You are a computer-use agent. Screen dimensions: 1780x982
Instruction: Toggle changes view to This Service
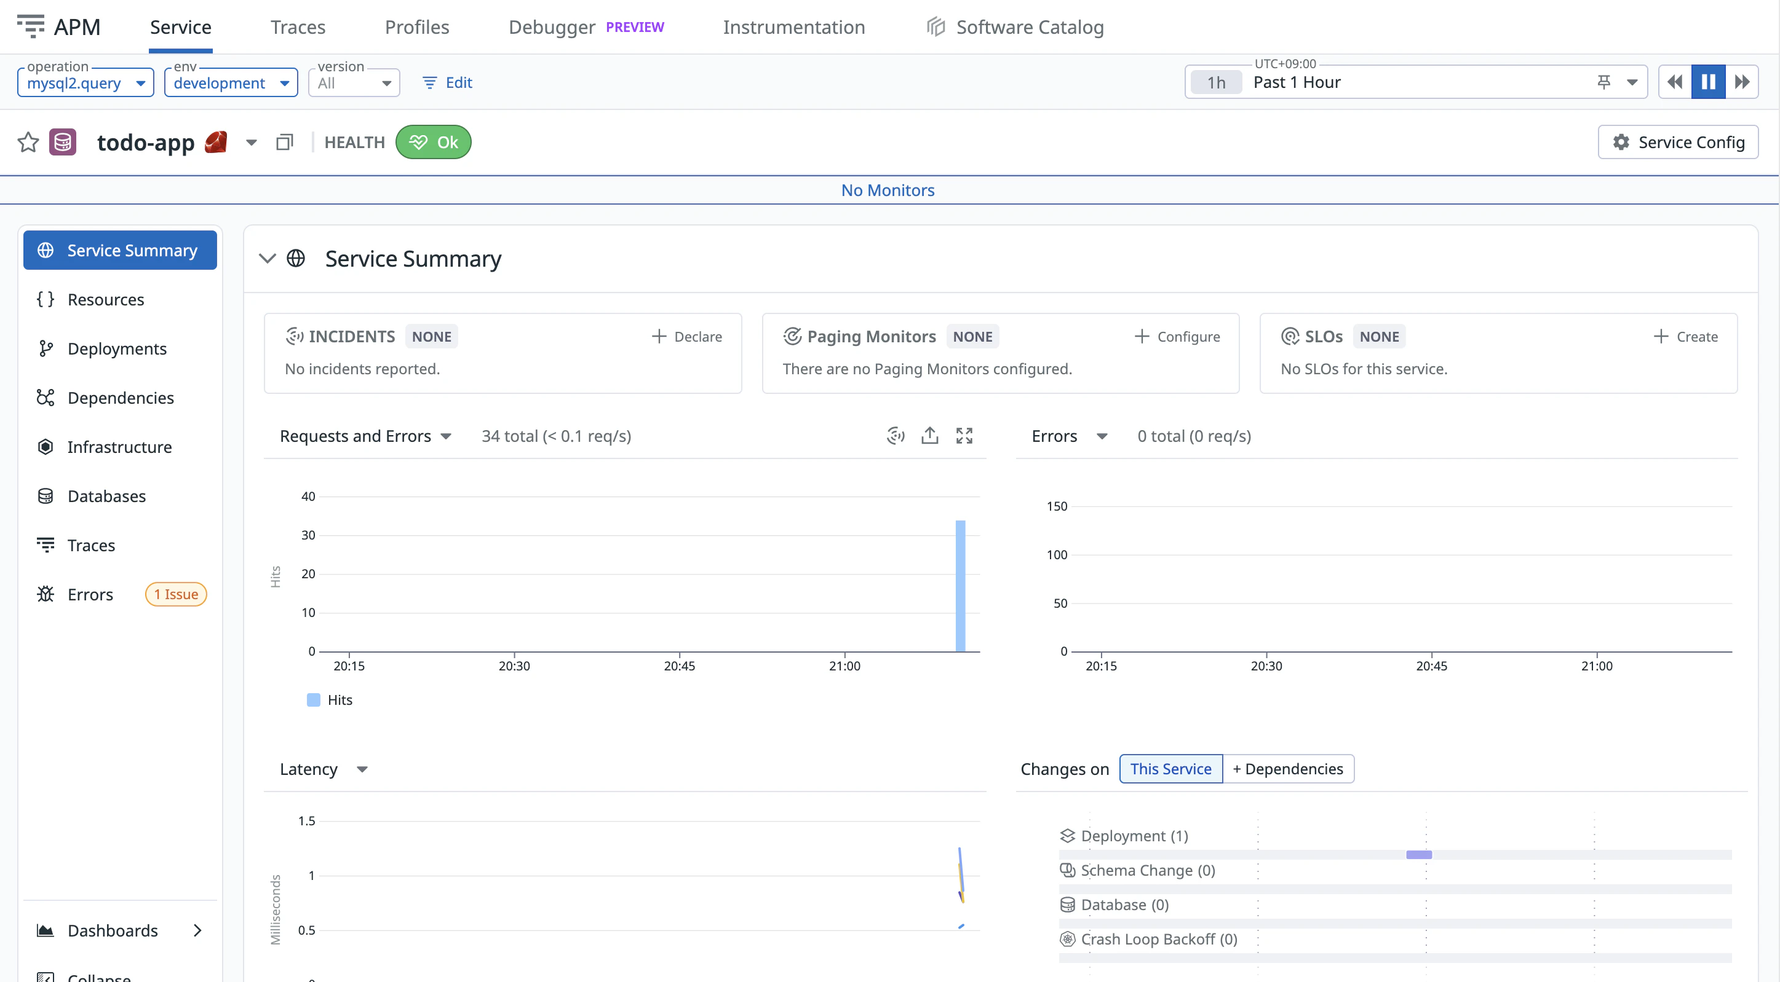click(1171, 769)
